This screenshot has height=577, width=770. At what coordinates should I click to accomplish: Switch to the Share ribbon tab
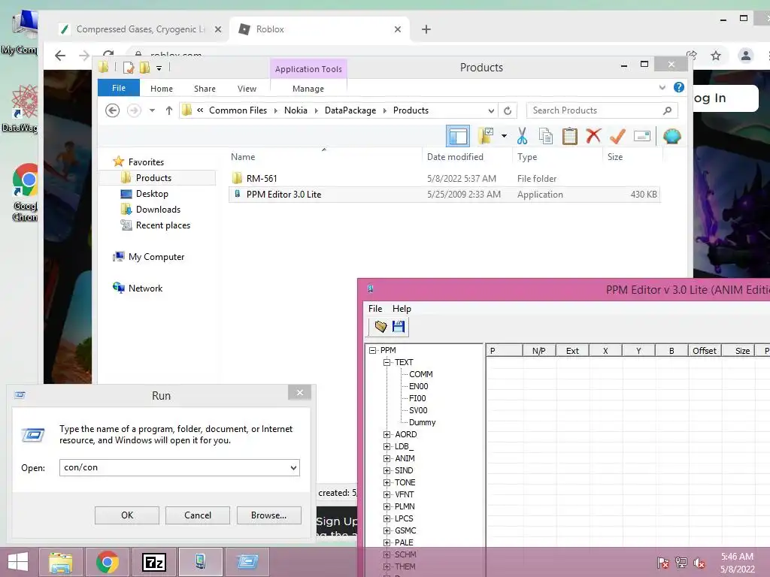point(205,89)
